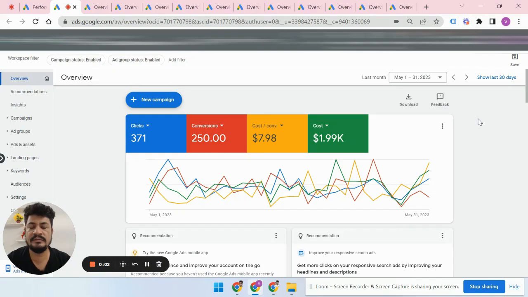Restart the Loom recording using the undo arrow
Image resolution: width=528 pixels, height=297 pixels.
click(x=135, y=264)
